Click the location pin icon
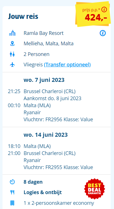This screenshot has width=114, height=209. pos(12,44)
